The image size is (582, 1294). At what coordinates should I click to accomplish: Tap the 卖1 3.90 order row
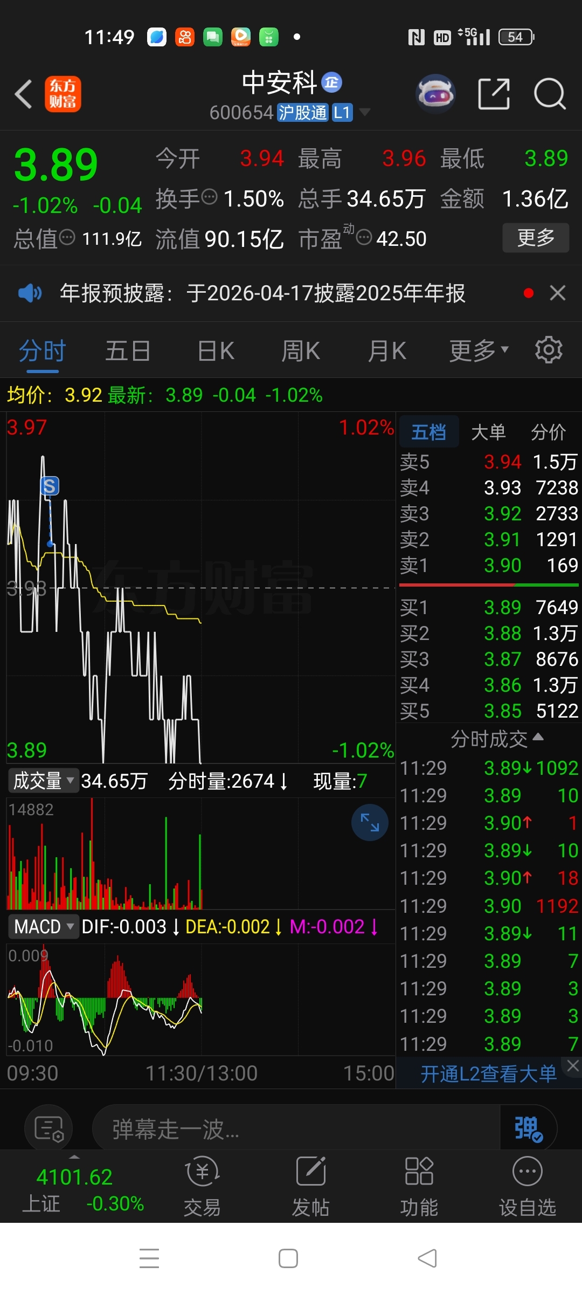click(x=489, y=565)
